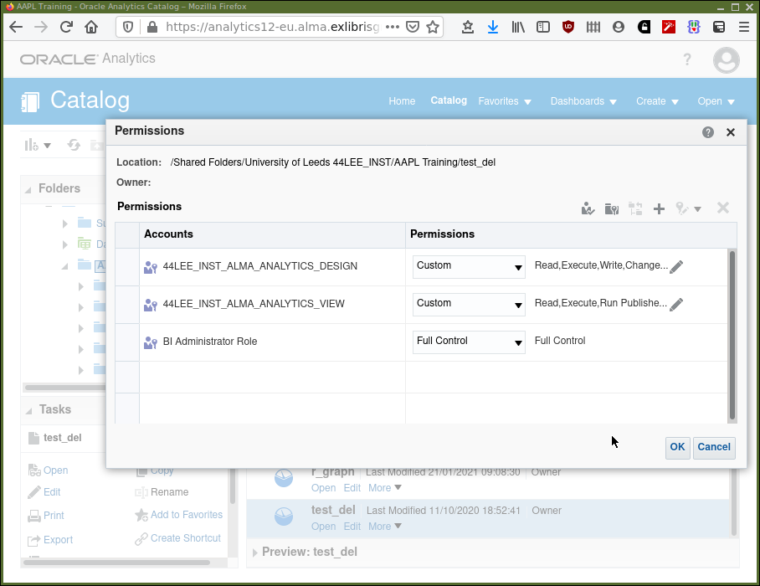The height and width of the screenshot is (586, 760).
Task: Expand More menu for test_del
Action: 385,527
